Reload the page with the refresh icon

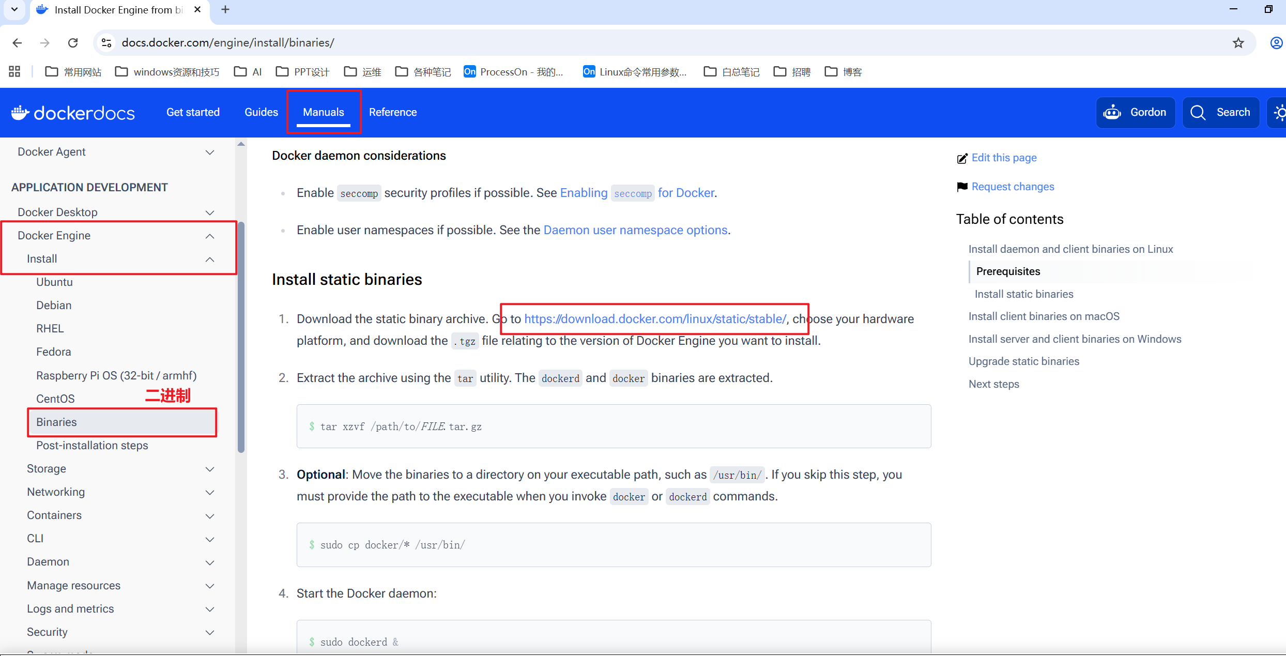[x=73, y=43]
